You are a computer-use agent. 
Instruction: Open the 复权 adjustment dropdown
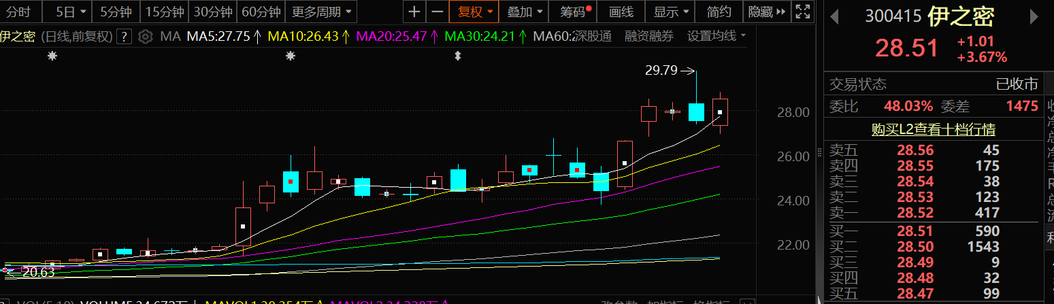pyautogui.click(x=474, y=12)
